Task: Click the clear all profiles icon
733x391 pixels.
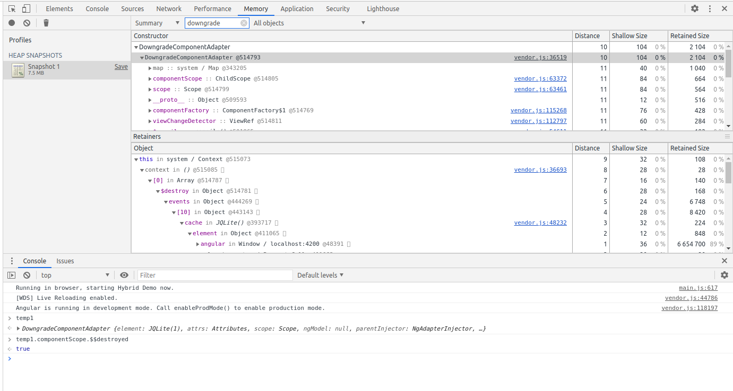Action: pos(27,23)
